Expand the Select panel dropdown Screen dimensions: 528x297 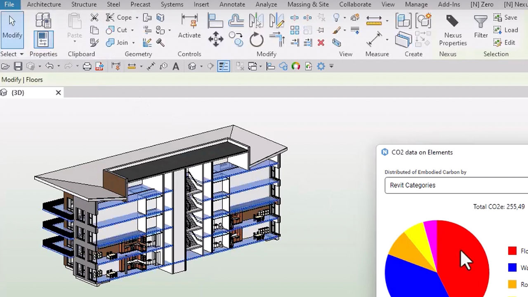pyautogui.click(x=21, y=54)
